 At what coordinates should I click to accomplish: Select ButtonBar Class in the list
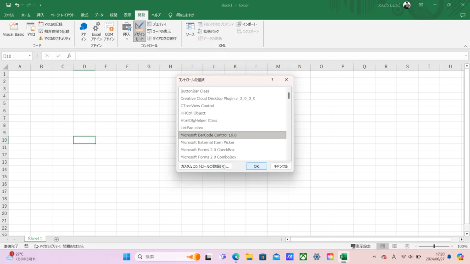[232, 91]
